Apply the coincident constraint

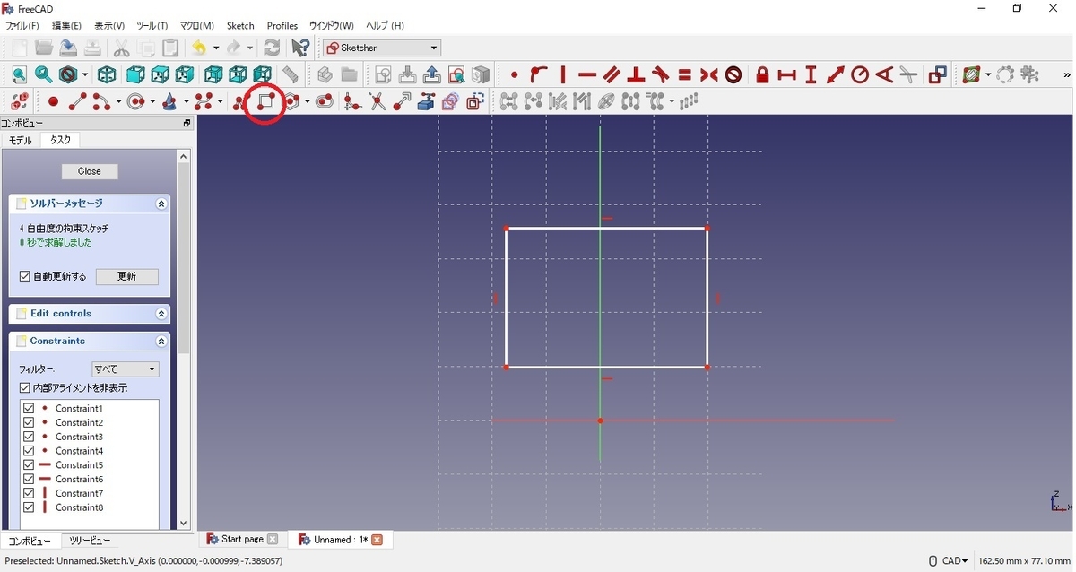point(514,75)
